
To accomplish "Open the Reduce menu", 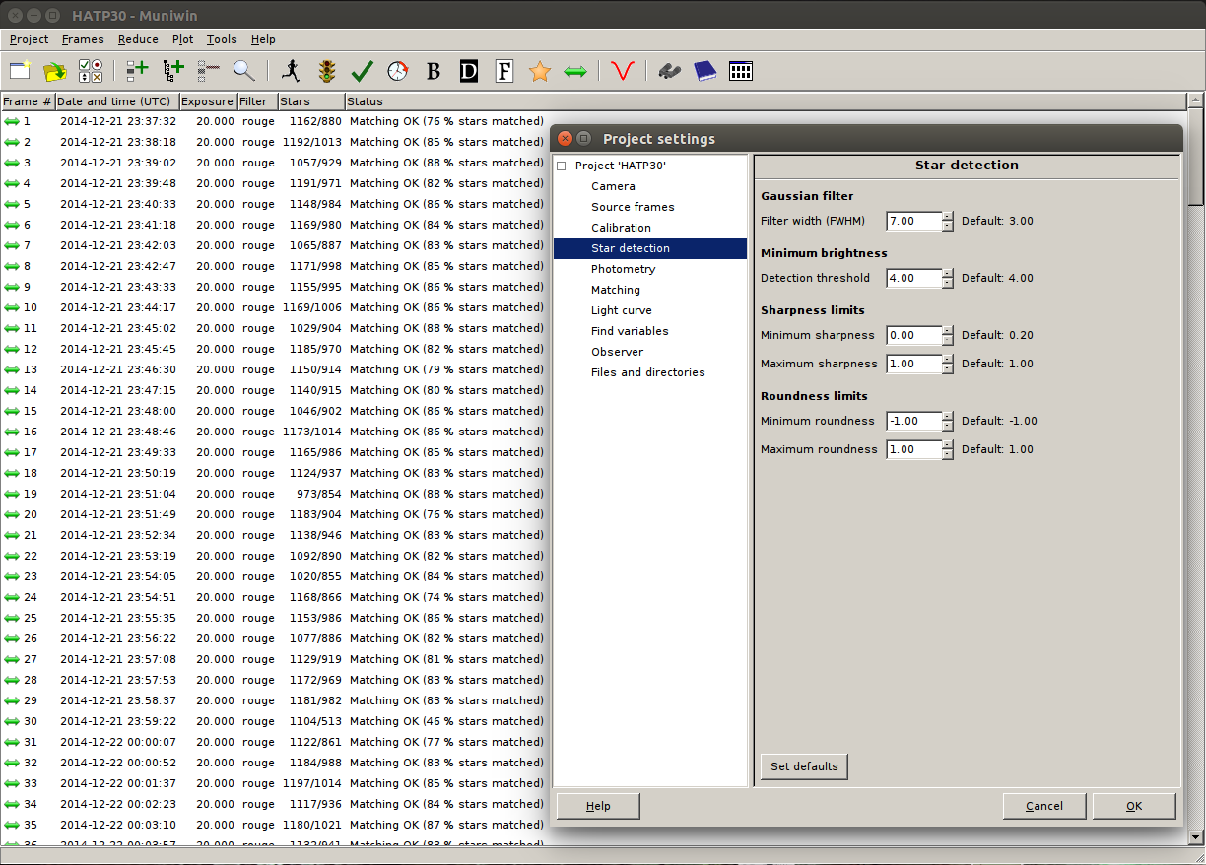I will point(138,39).
